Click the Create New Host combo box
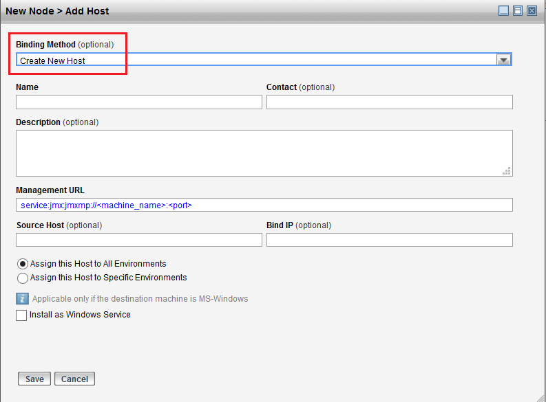Image resolution: width=546 pixels, height=402 pixels. pos(255,60)
